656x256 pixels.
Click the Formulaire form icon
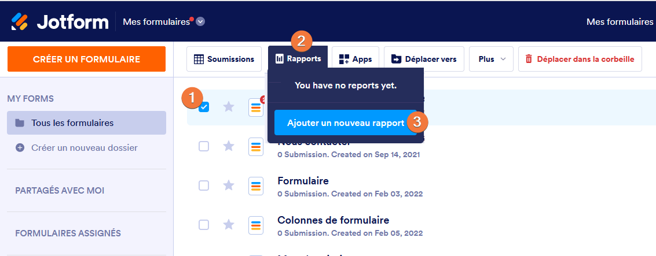pos(256,186)
